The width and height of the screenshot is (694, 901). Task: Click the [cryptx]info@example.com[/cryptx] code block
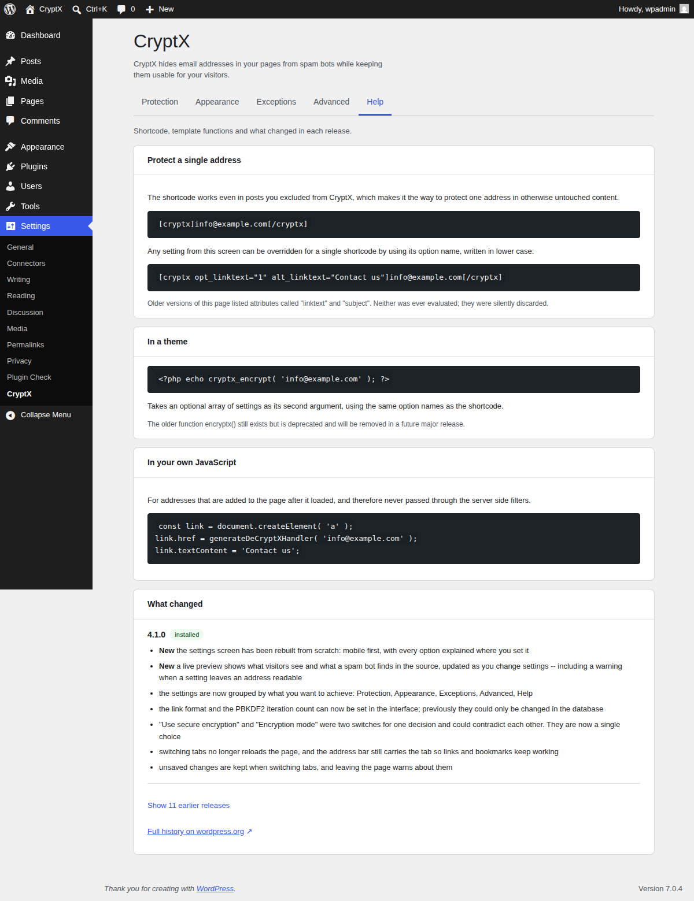[x=394, y=224]
